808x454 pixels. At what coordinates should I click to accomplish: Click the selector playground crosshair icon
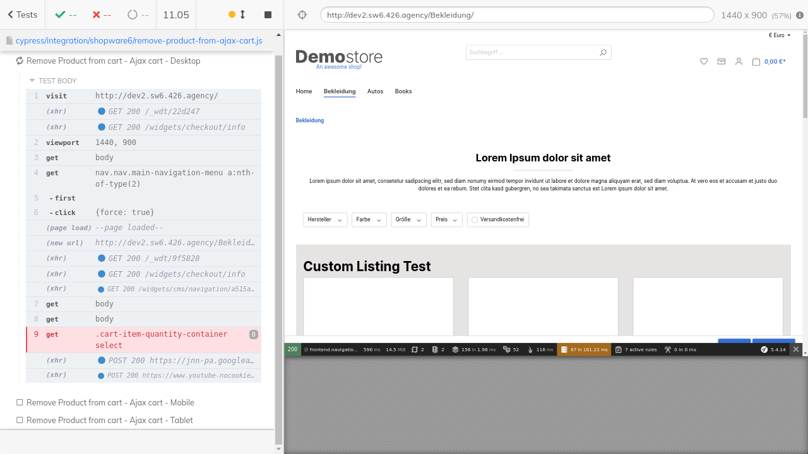302,15
